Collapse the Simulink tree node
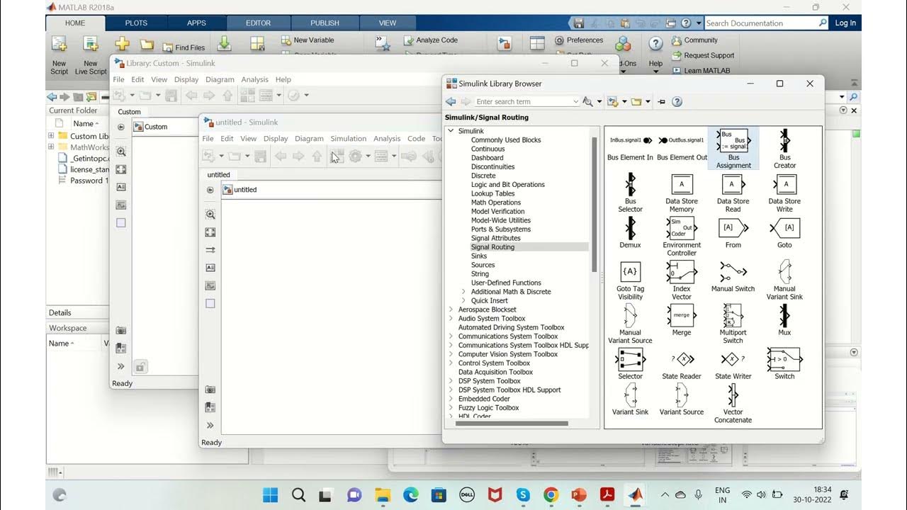The height and width of the screenshot is (510, 907). tap(451, 131)
